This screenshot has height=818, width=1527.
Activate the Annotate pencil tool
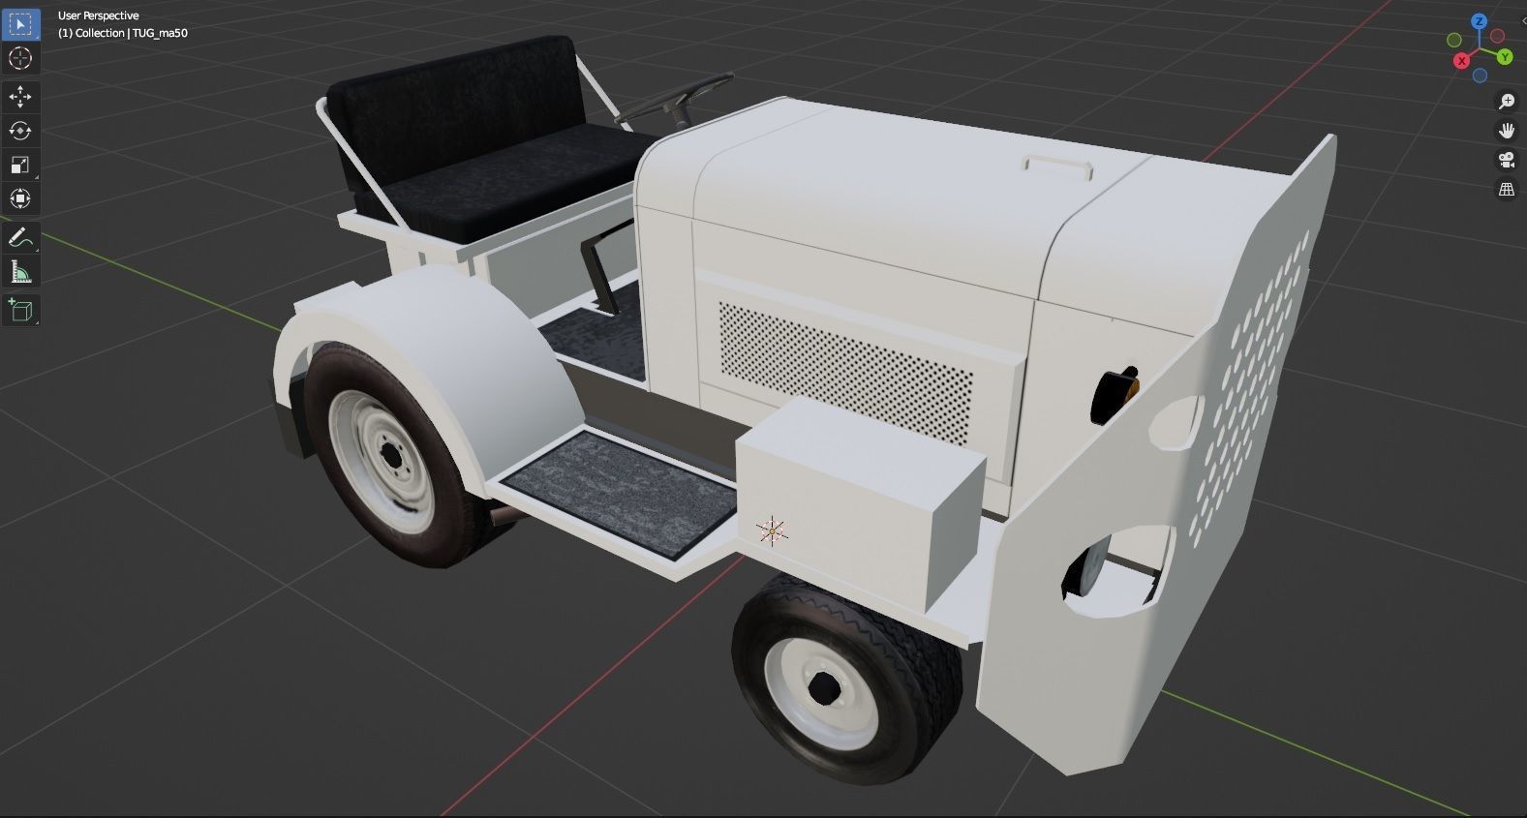coord(20,237)
